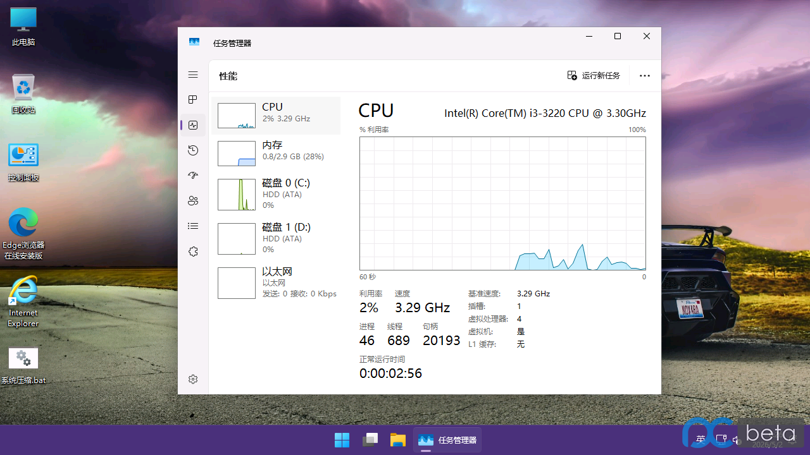This screenshot has height=455, width=810.
Task: Select 磁盘 1 (D:) item
Action: tap(276, 238)
